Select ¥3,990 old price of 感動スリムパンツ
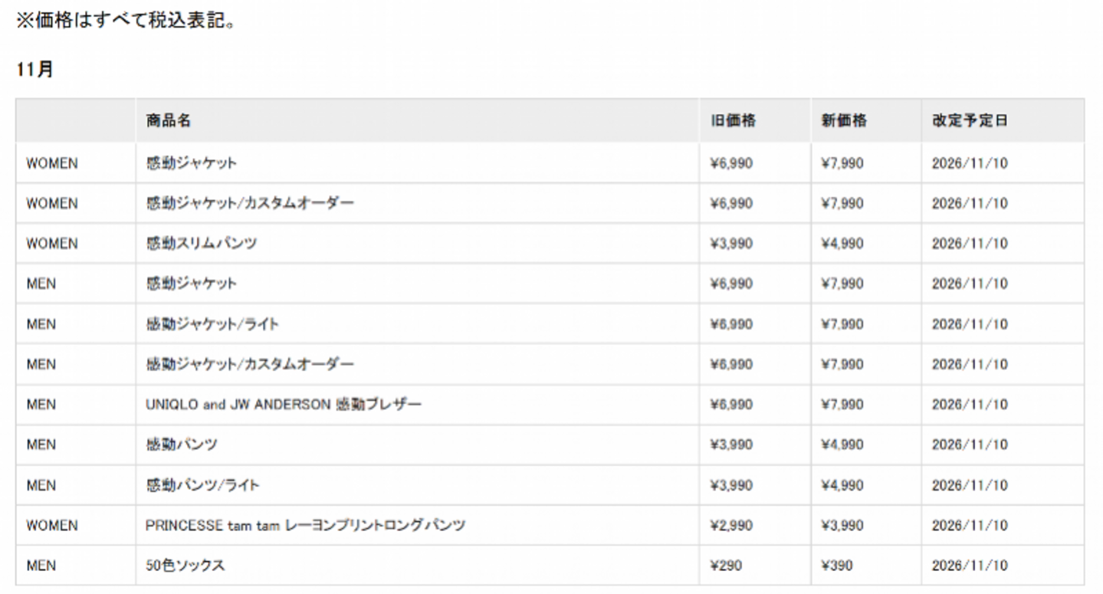1103x594 pixels. (x=731, y=244)
